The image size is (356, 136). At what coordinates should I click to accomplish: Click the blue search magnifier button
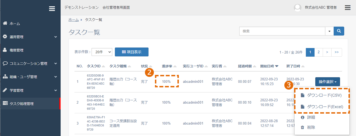tap(339, 31)
